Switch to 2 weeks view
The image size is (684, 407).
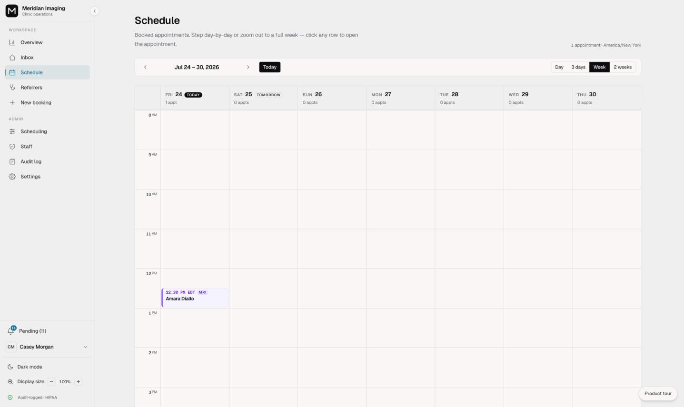click(x=623, y=67)
